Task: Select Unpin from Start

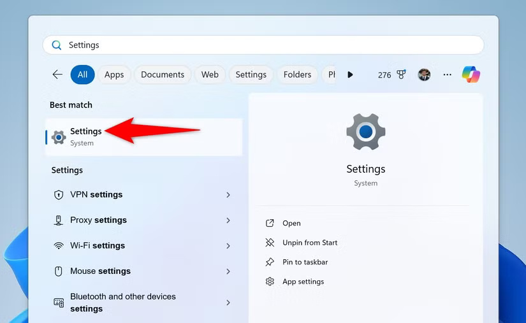Action: 310,243
